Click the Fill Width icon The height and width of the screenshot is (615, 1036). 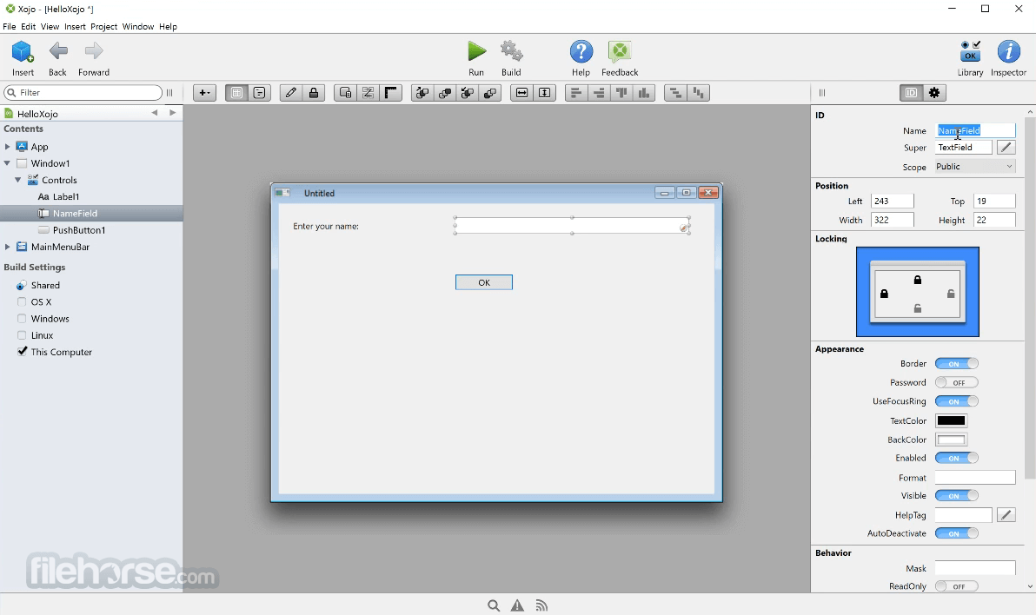point(522,93)
